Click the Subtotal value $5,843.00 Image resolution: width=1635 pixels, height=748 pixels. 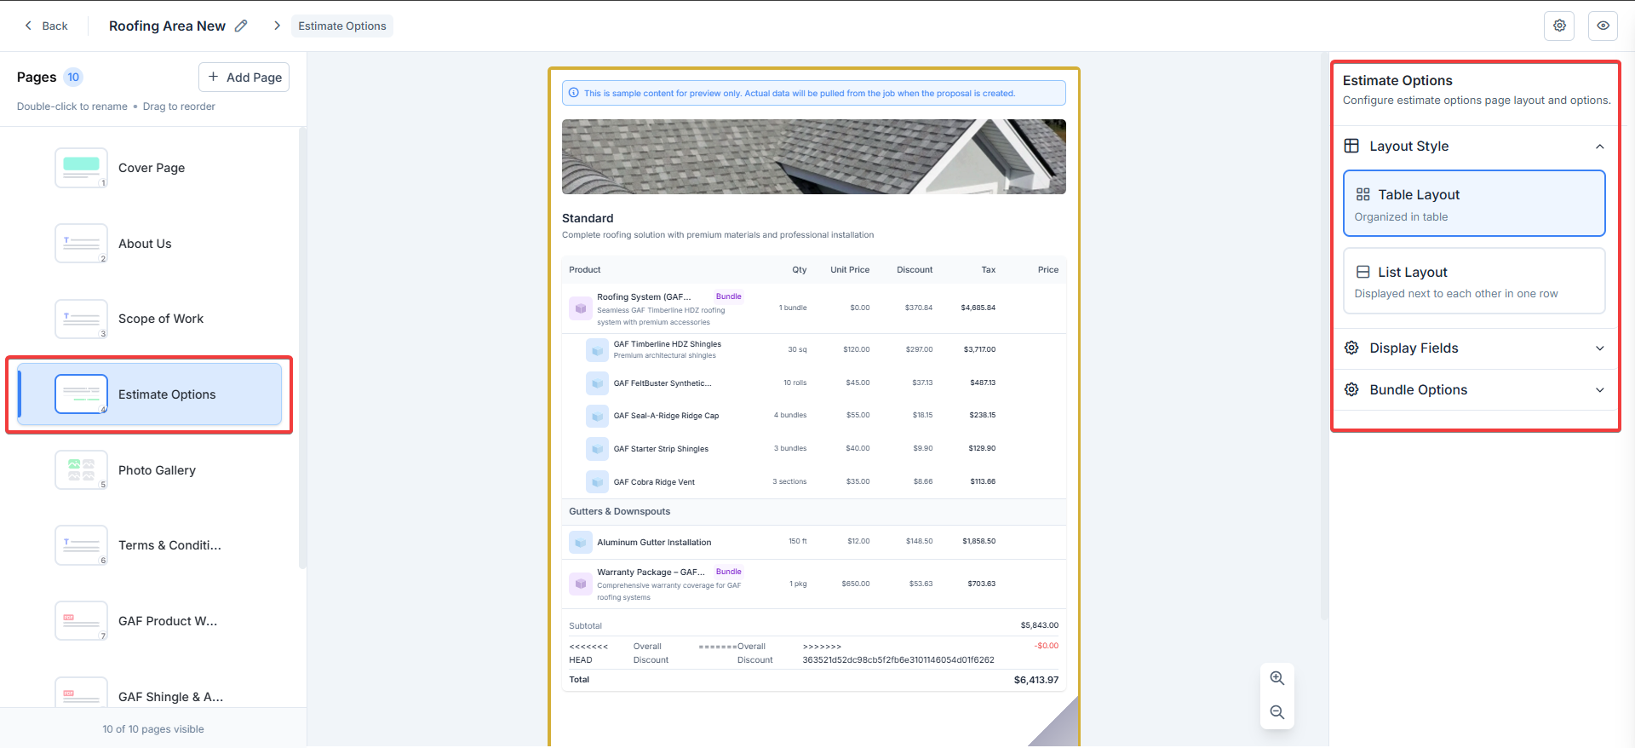[x=1040, y=625]
